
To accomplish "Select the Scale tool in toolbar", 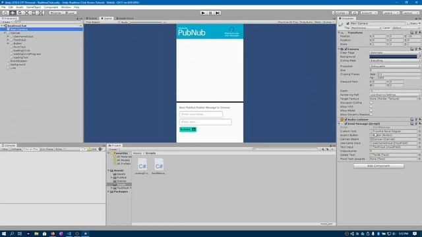I will pyautogui.click(x=26, y=13).
